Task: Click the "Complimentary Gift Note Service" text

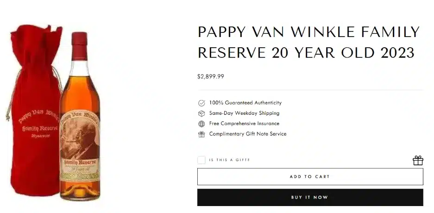Action: coord(248,134)
